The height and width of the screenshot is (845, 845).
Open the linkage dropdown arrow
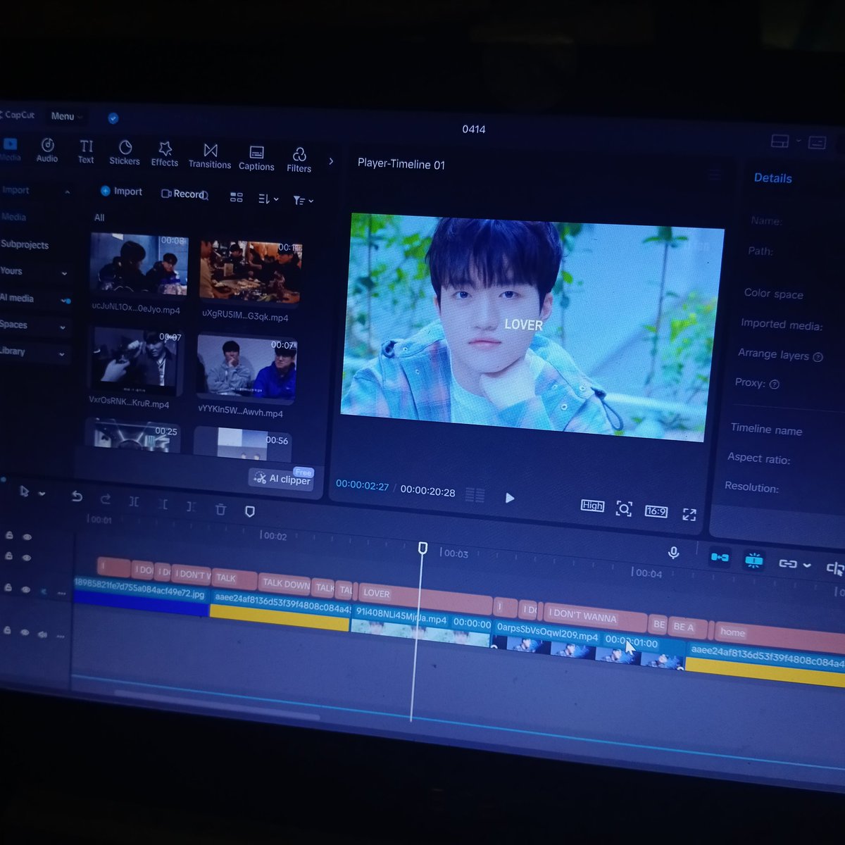[807, 565]
